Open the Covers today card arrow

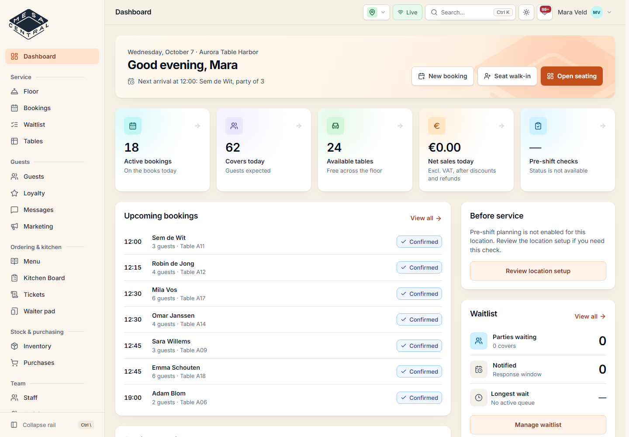click(x=299, y=126)
